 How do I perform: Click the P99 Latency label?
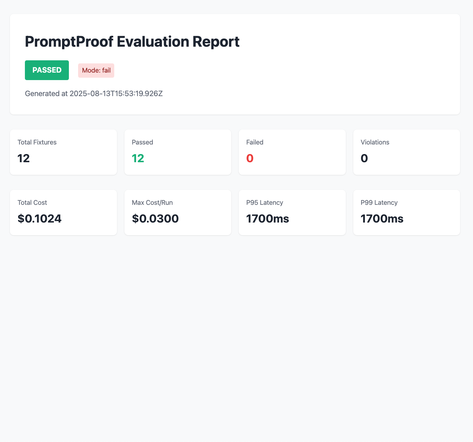click(x=379, y=203)
